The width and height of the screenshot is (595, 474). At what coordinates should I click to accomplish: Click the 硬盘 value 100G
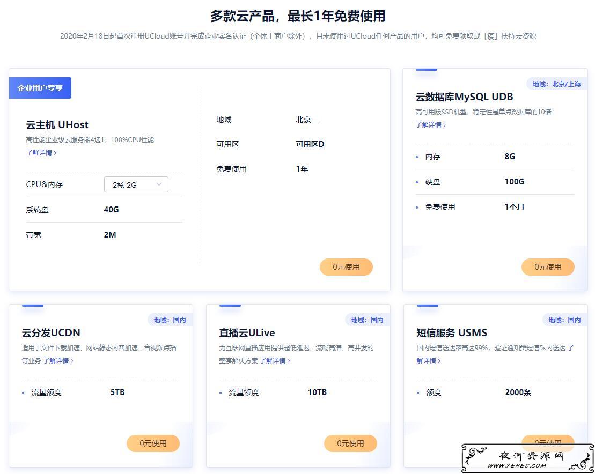tap(514, 182)
